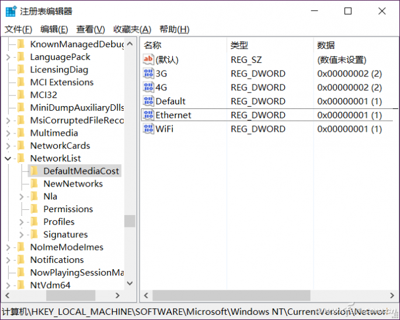Select the NowPlayingSessionMa tree key

[77, 273]
